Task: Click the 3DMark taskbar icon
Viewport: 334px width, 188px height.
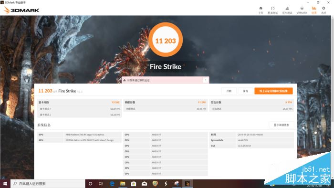Action: click(187, 184)
